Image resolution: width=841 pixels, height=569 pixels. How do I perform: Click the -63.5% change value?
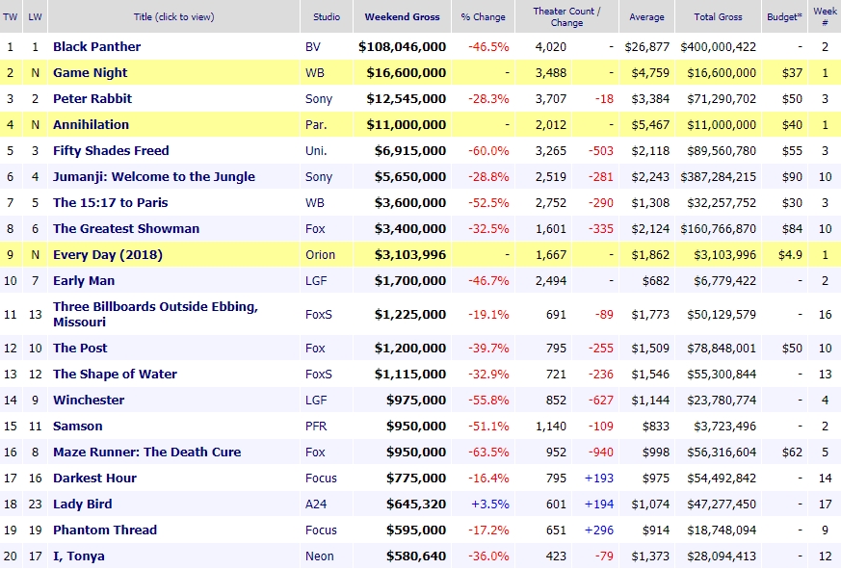(488, 453)
